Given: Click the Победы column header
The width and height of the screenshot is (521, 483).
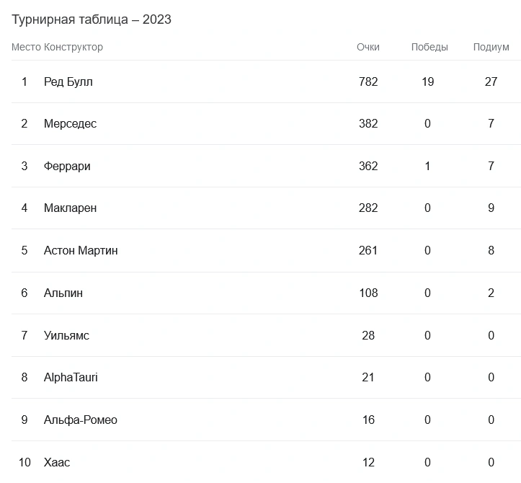Looking at the screenshot, I should 429,47.
